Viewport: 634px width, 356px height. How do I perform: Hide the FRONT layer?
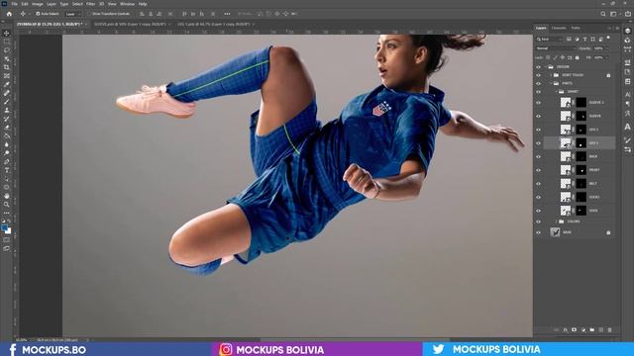tap(538, 170)
